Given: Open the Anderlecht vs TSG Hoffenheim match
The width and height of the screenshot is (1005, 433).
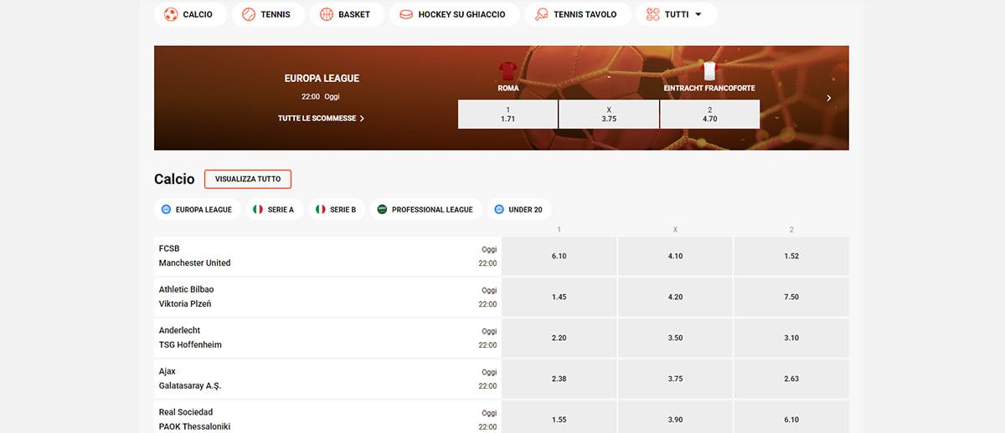Looking at the screenshot, I should (327, 339).
